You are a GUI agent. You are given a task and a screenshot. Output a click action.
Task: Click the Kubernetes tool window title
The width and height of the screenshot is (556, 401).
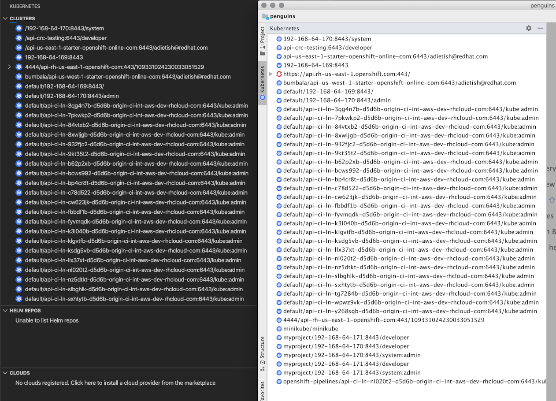pyautogui.click(x=285, y=28)
